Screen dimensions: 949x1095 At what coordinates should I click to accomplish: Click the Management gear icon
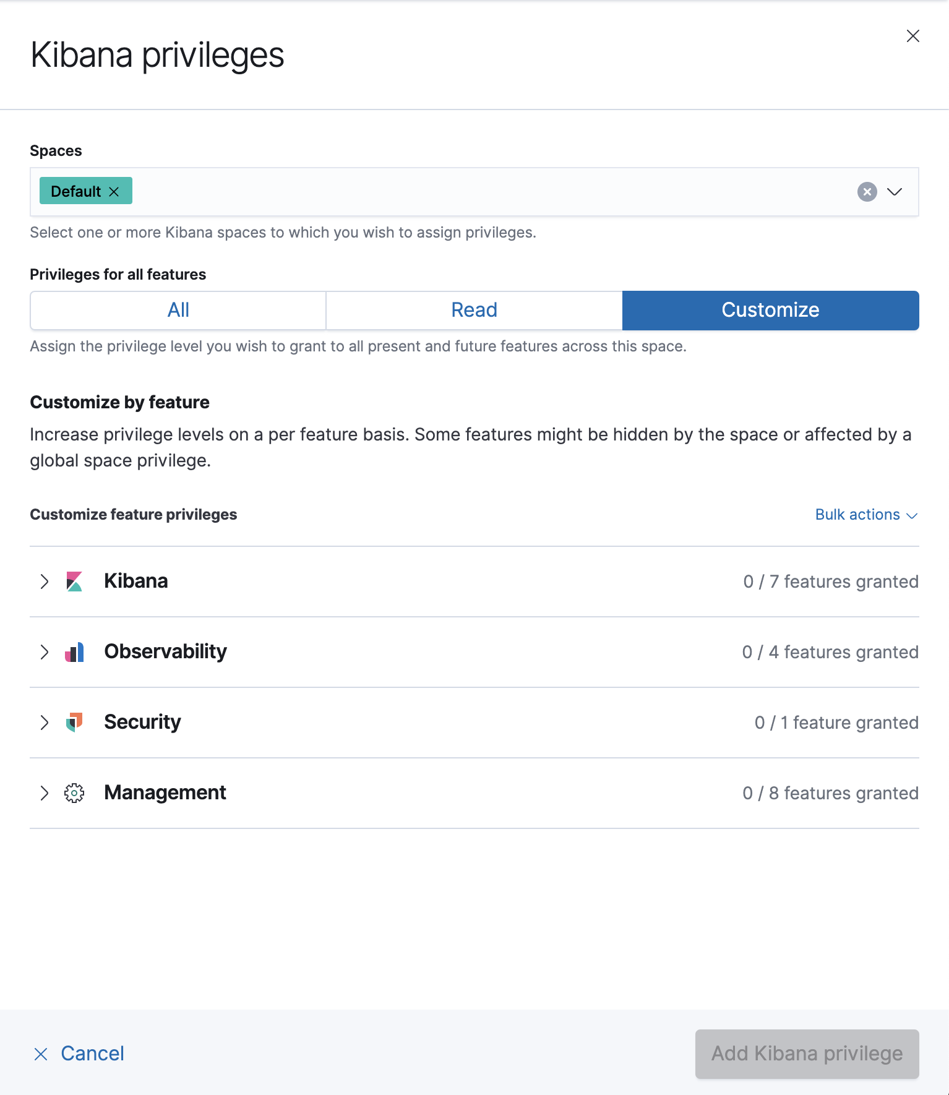click(x=74, y=793)
